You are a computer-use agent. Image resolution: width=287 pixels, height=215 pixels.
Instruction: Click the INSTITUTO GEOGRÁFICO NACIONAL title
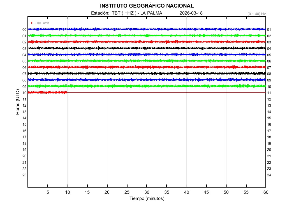click(147, 6)
